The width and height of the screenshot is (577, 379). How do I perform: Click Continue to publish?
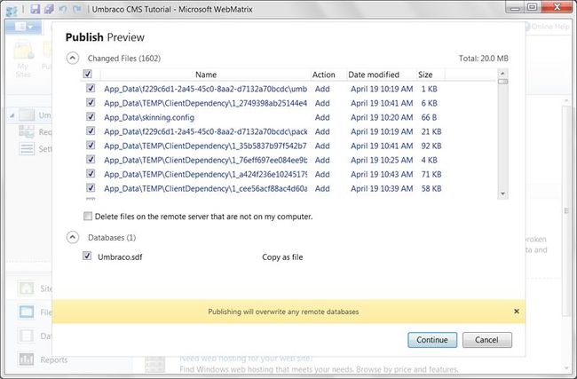pyautogui.click(x=432, y=340)
